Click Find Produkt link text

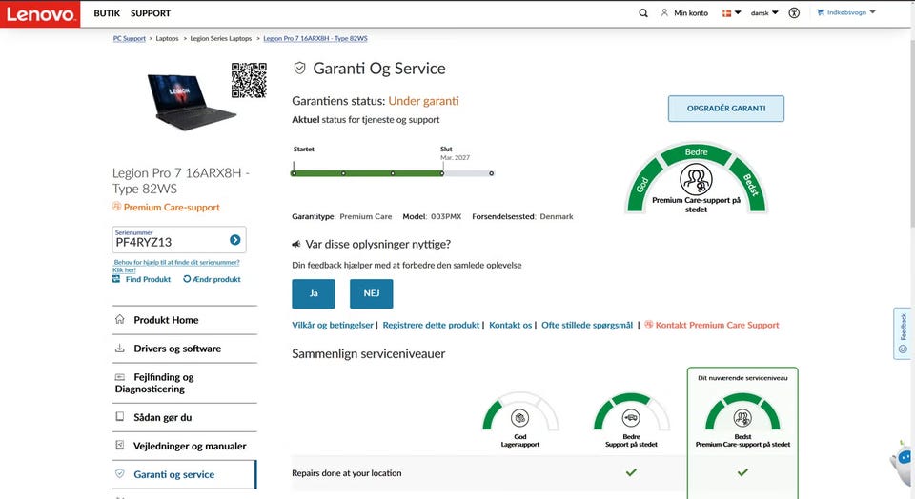click(x=149, y=279)
